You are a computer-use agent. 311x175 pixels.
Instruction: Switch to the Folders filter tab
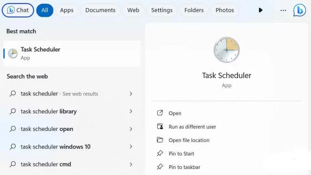tap(194, 10)
